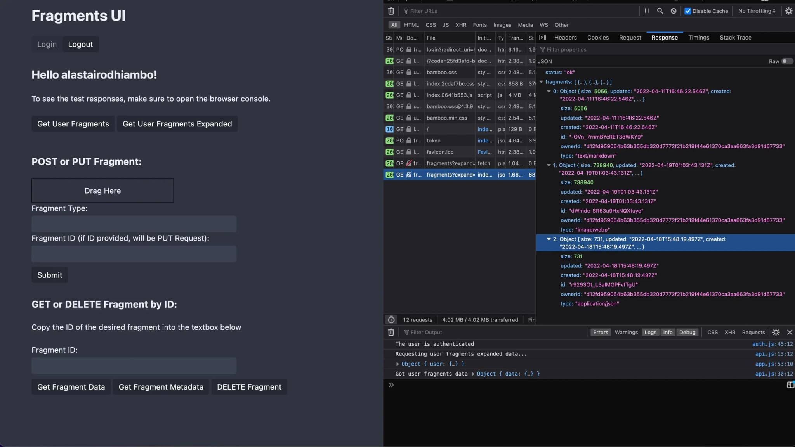The width and height of the screenshot is (795, 447).
Task: Collapse fragment object 1 in JSON
Action: 549,165
